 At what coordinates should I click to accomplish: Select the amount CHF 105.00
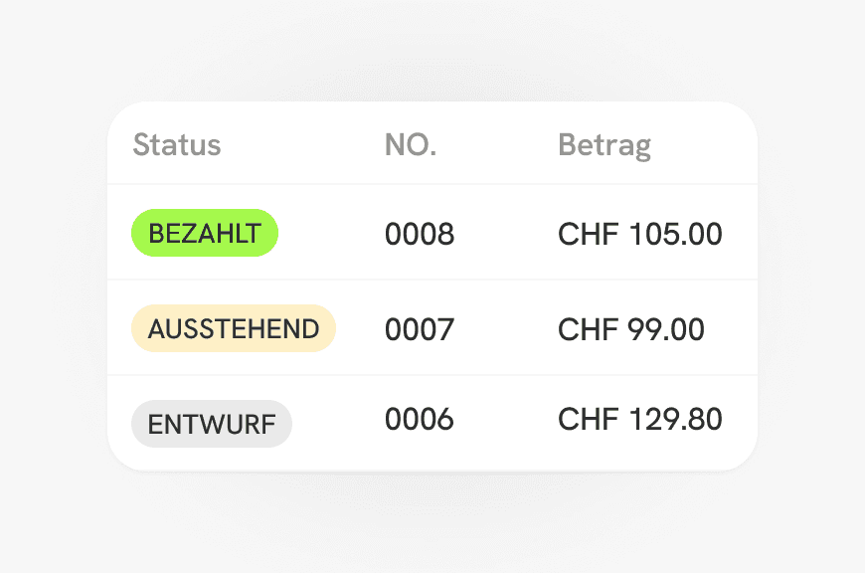coord(639,233)
